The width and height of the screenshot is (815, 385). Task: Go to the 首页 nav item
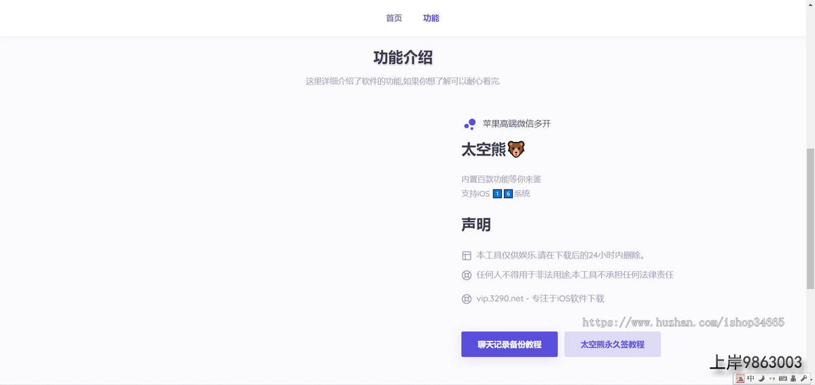point(394,18)
